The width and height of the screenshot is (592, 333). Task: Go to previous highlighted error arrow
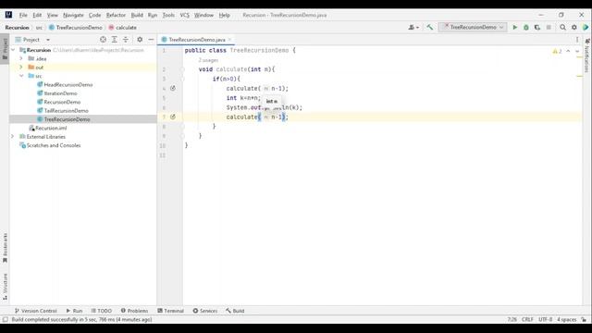click(x=568, y=51)
